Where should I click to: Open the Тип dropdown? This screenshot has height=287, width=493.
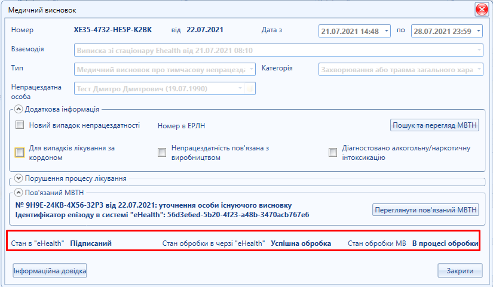click(252, 69)
